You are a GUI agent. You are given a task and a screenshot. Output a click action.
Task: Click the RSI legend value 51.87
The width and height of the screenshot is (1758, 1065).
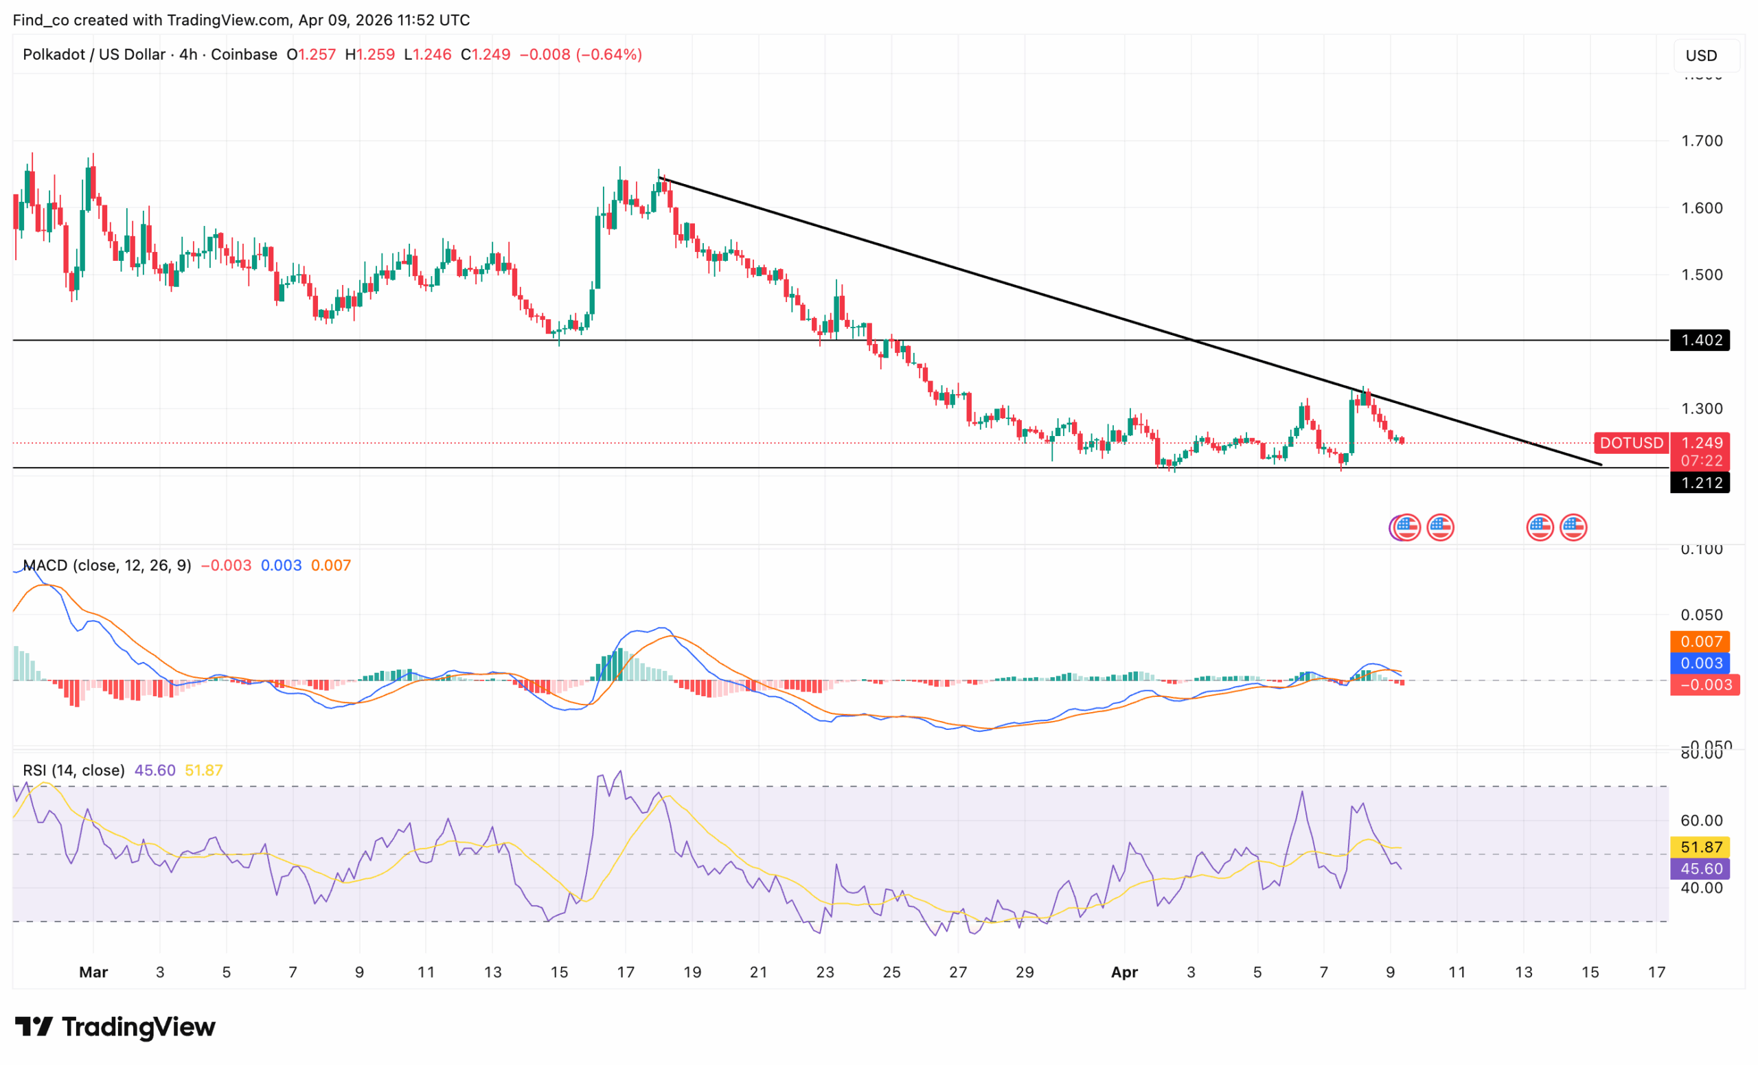pyautogui.click(x=204, y=770)
